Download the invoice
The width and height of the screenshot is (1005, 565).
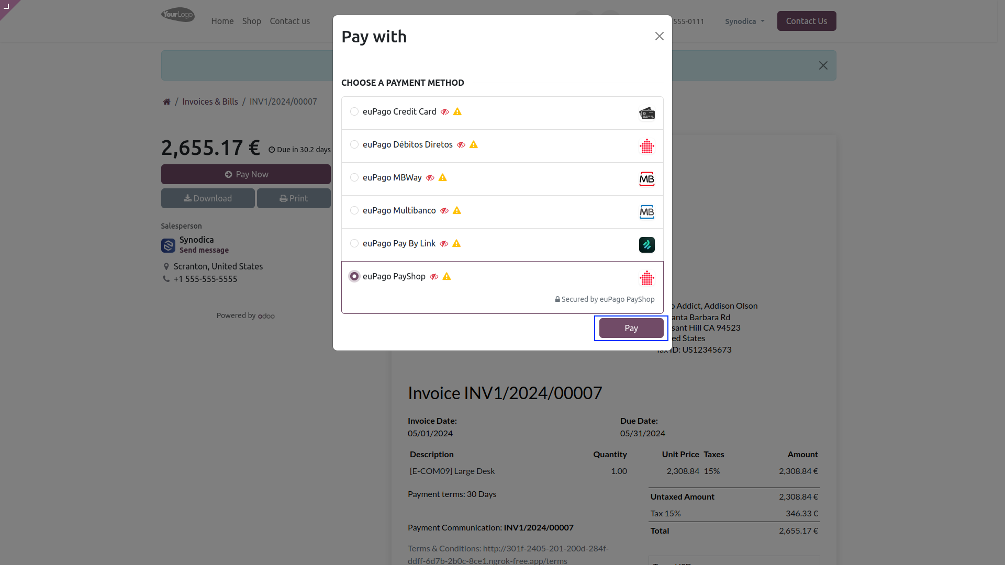pos(208,198)
